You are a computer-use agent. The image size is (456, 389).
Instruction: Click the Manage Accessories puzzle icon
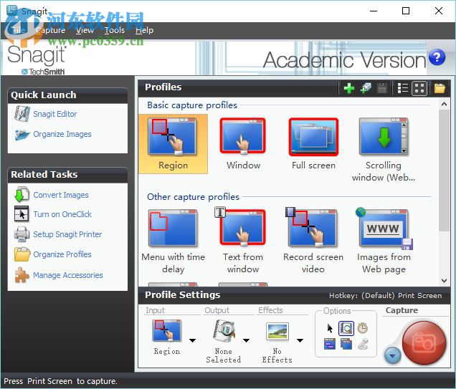click(22, 275)
